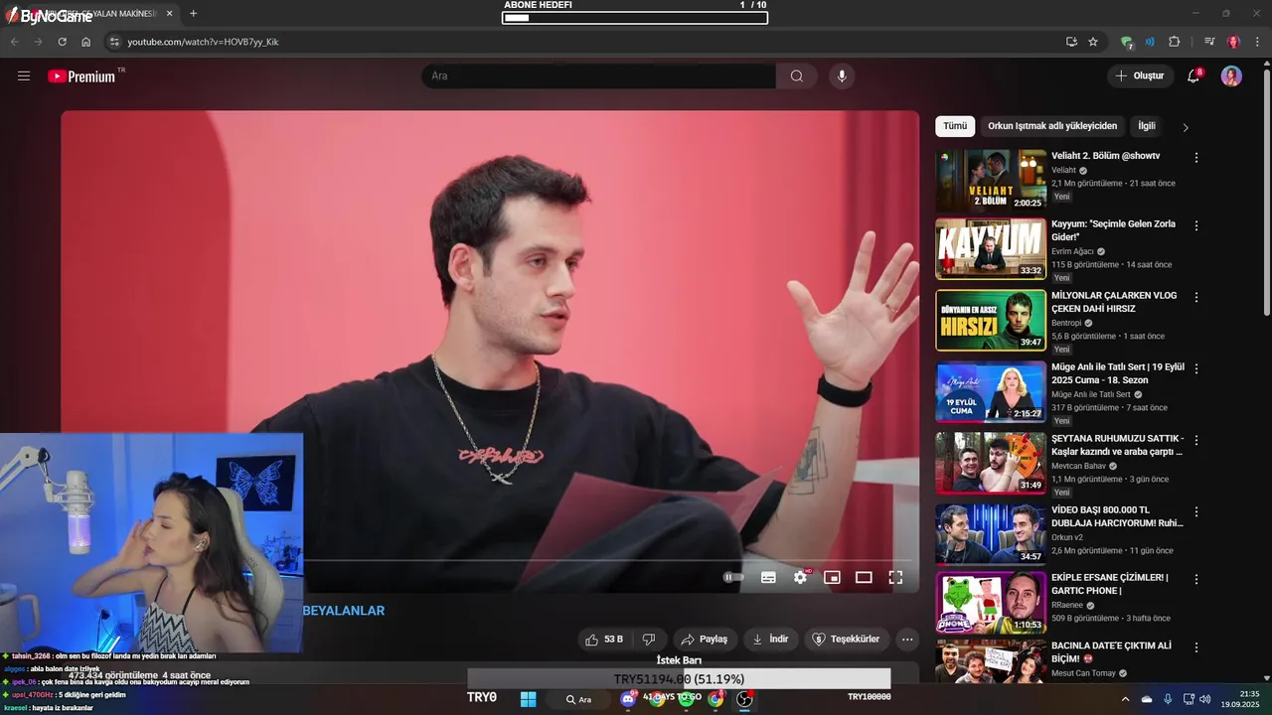Viewport: 1272px width, 715px height.
Task: Open options for Müge Anlı video
Action: (1196, 368)
